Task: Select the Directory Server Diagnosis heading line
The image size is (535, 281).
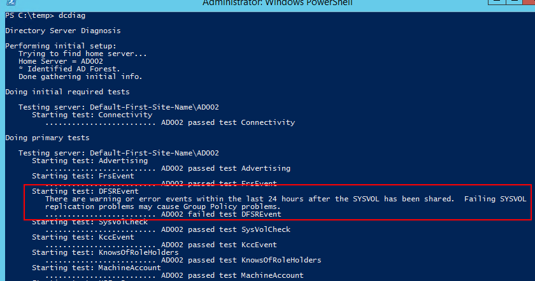Action: pos(63,31)
